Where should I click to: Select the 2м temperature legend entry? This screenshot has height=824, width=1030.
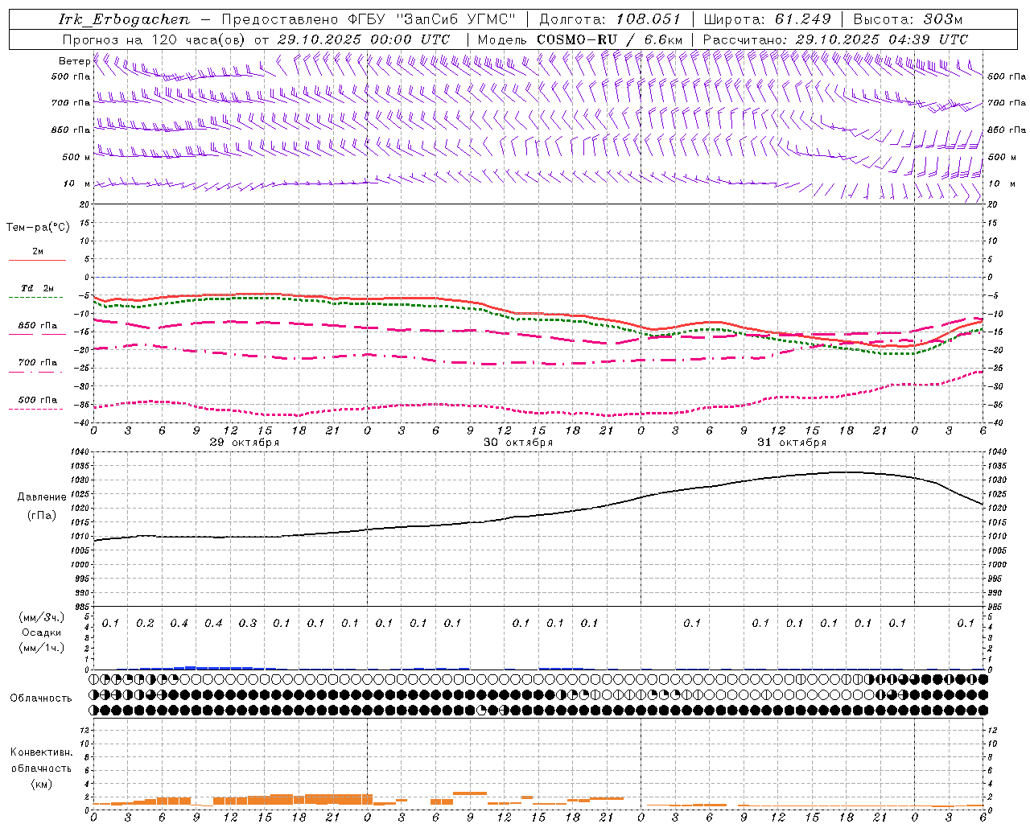pyautogui.click(x=38, y=252)
